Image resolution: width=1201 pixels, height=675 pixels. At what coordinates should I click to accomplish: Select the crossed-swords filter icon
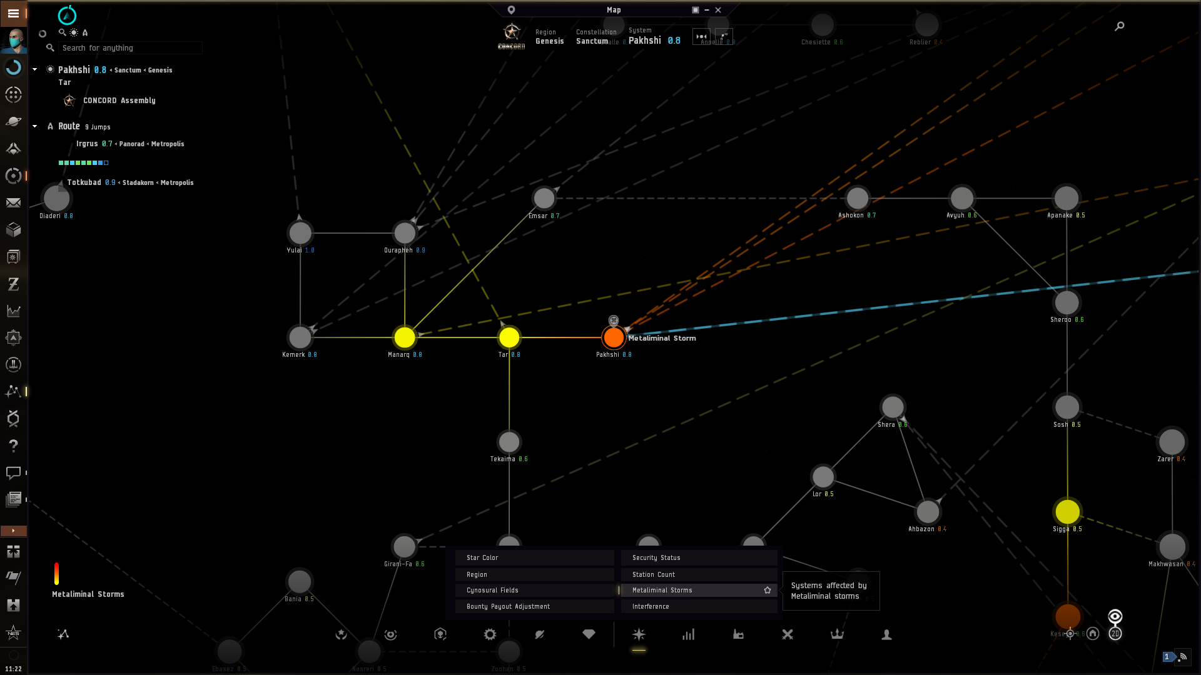point(788,634)
